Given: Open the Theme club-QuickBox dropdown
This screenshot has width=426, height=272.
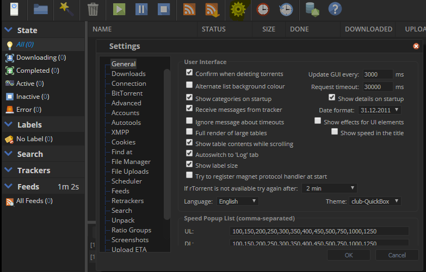Looking at the screenshot, I should (x=374, y=201).
